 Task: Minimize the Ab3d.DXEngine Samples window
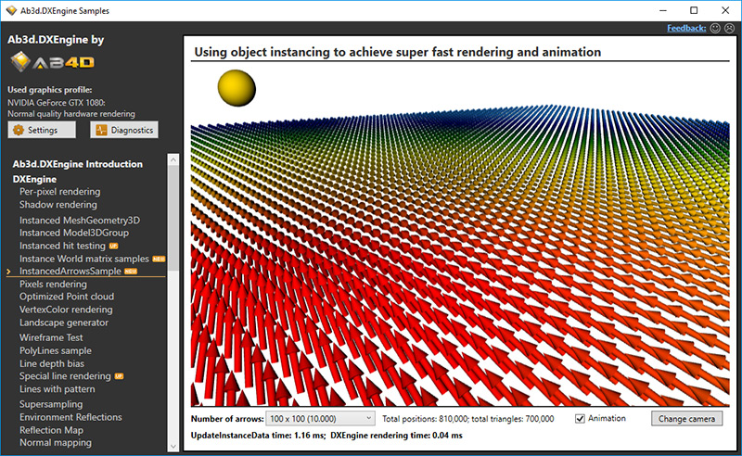coord(663,10)
